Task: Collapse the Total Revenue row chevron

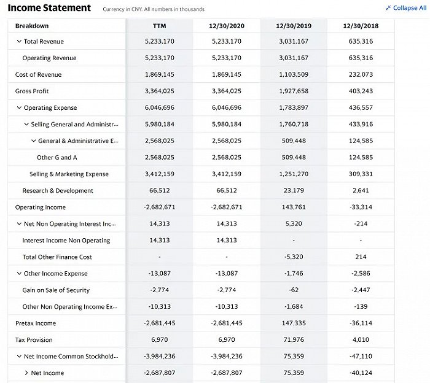Action: (19, 41)
